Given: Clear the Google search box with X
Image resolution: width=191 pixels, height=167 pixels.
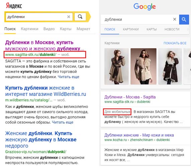Looking at the screenshot, I should click(175, 19).
